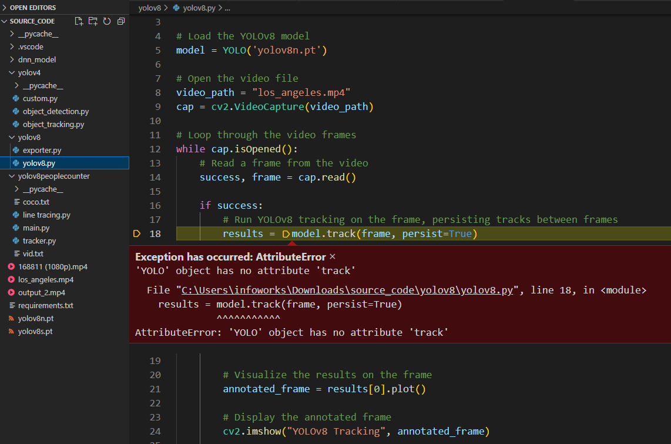
Task: Toggle the breakpoint on line 18
Action: point(136,233)
